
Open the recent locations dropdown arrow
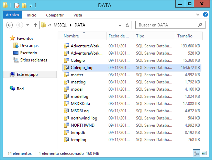pos(28,25)
